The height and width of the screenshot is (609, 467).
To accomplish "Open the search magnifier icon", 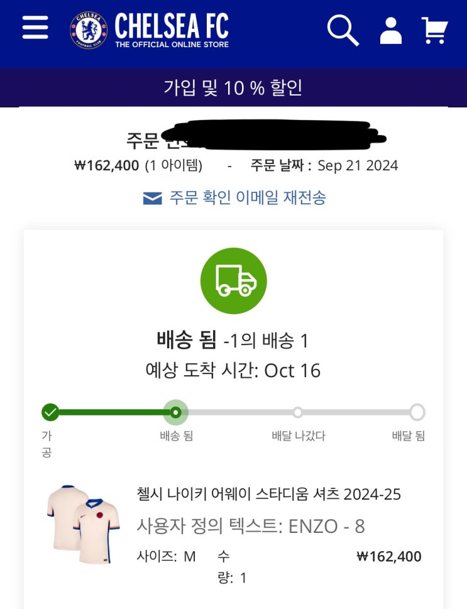I will (x=343, y=30).
